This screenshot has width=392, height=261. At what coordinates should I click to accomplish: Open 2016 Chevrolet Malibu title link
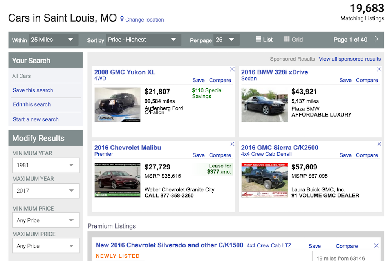point(128,148)
